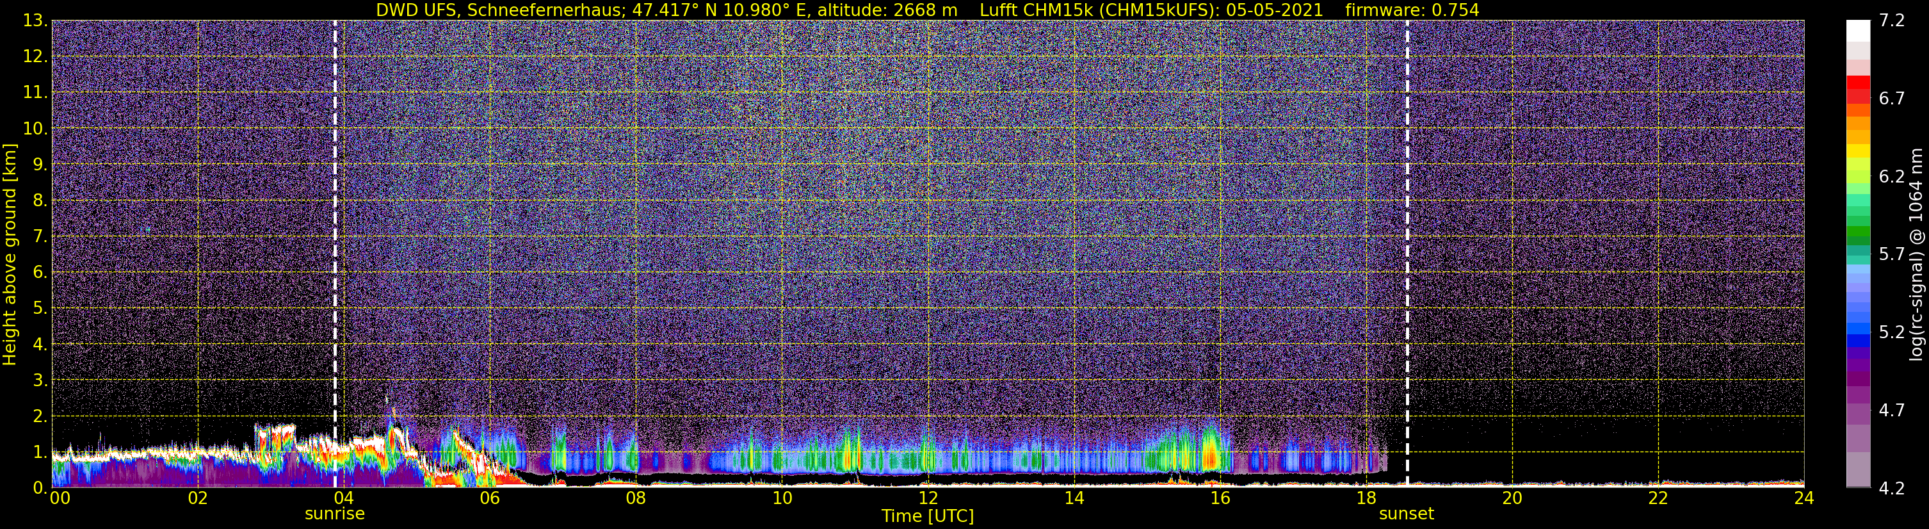1929x529 pixels.
Task: Click the '5.' height axis tick label
Action: (40, 309)
